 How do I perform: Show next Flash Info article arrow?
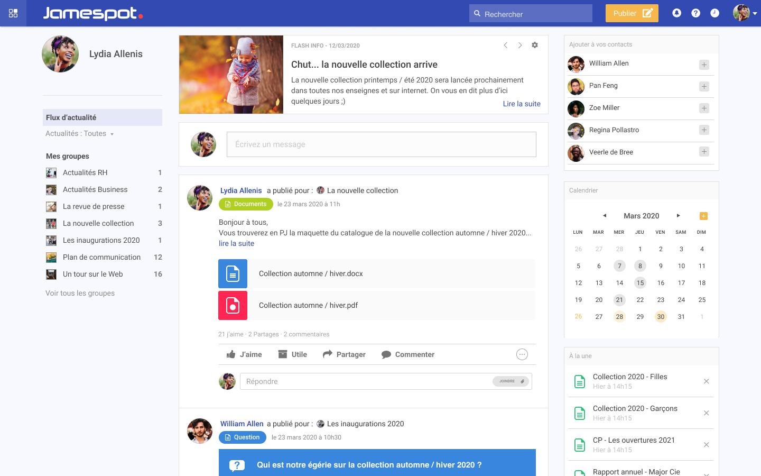tap(520, 45)
